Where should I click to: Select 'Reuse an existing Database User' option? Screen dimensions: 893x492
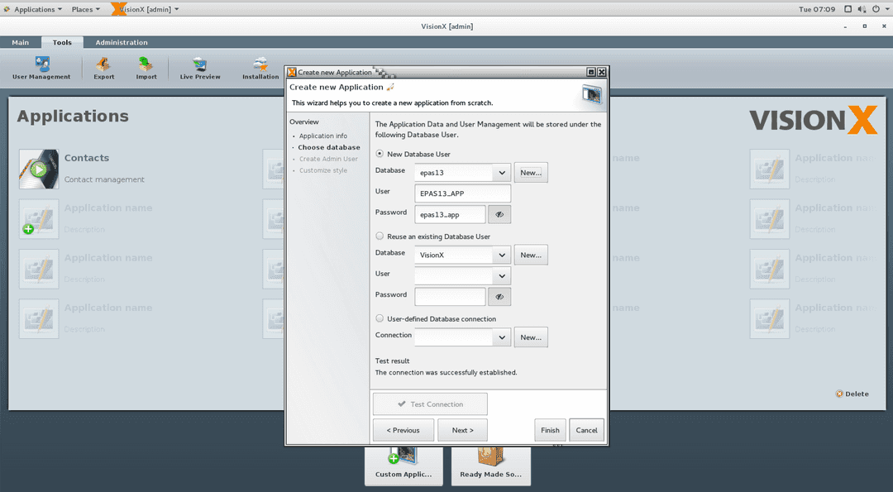(379, 236)
